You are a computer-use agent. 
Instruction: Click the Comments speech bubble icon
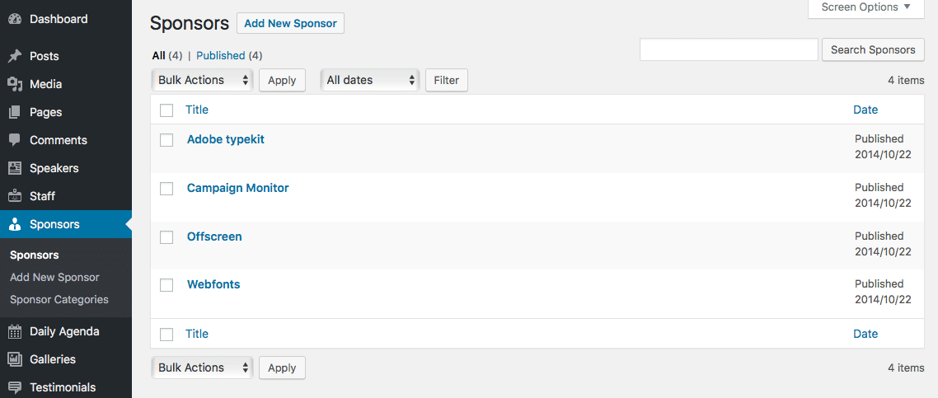[15, 140]
